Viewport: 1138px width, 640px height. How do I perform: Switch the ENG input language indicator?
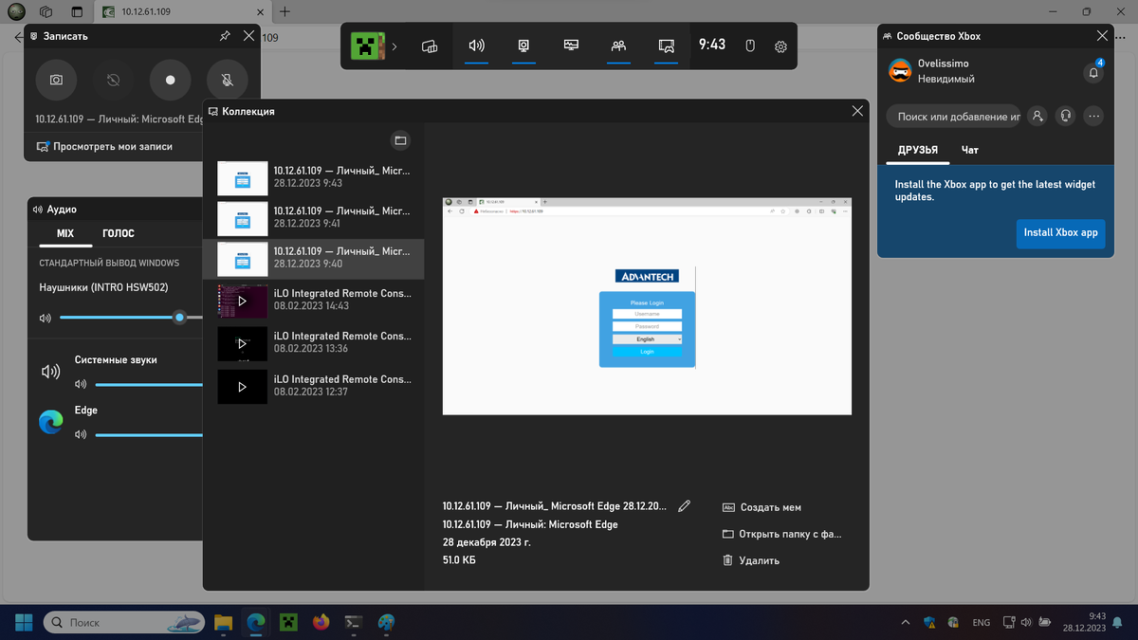[x=982, y=622]
